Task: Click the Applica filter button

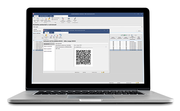Action: 139,31
